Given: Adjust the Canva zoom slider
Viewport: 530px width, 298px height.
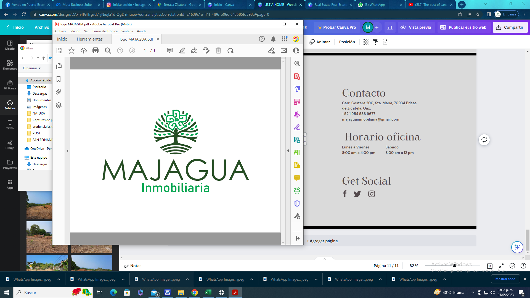Looking at the screenshot, I should [454, 266].
